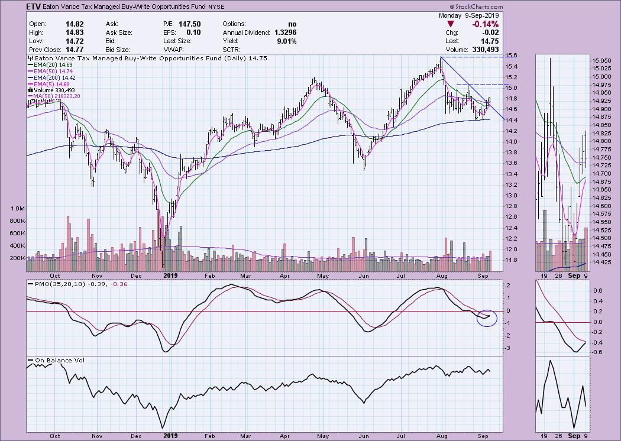The width and height of the screenshot is (621, 441).
Task: Select the ETV ticker symbol in the header
Action: coord(33,7)
